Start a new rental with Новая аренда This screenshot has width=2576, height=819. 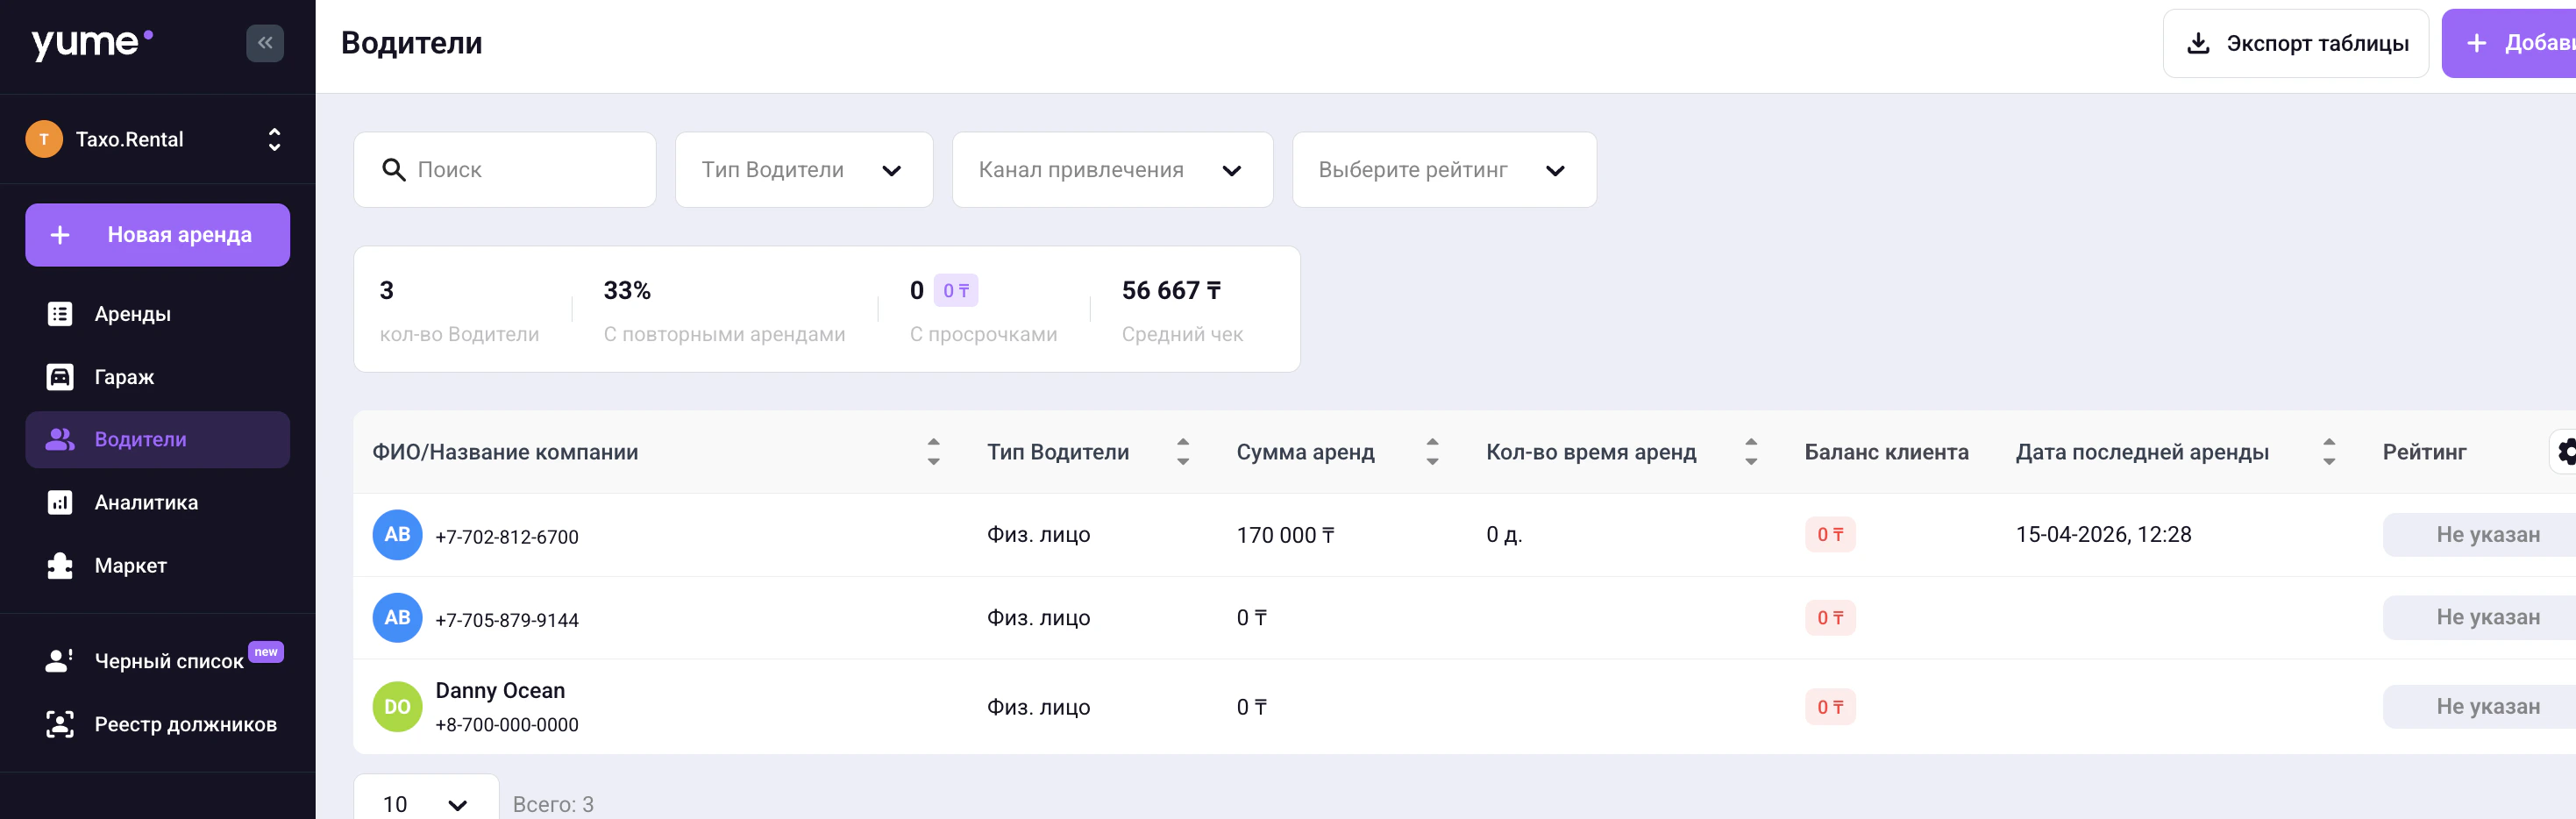pyautogui.click(x=158, y=235)
